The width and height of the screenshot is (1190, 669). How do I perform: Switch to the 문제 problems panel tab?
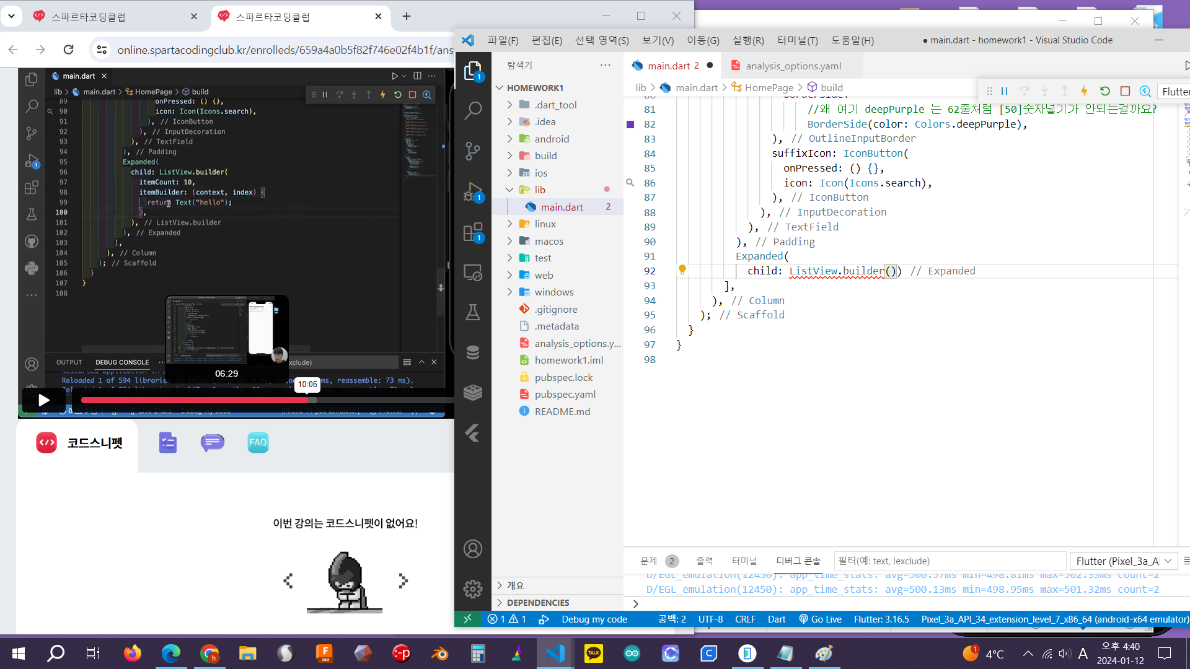[648, 561]
